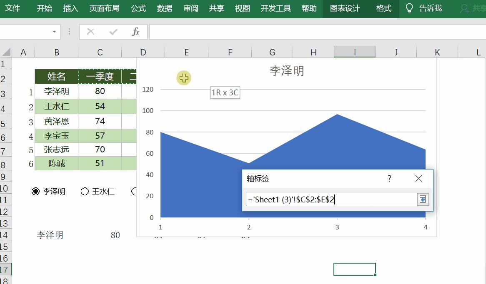486x284 pixels.
Task: Select the cell containing value 80
Action: pos(100,91)
